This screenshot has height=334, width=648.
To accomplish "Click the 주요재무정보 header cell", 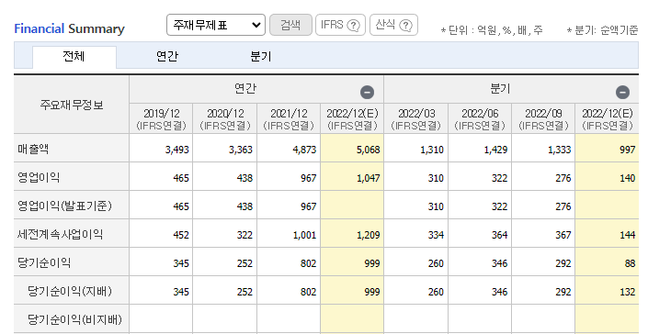I will 72,105.
